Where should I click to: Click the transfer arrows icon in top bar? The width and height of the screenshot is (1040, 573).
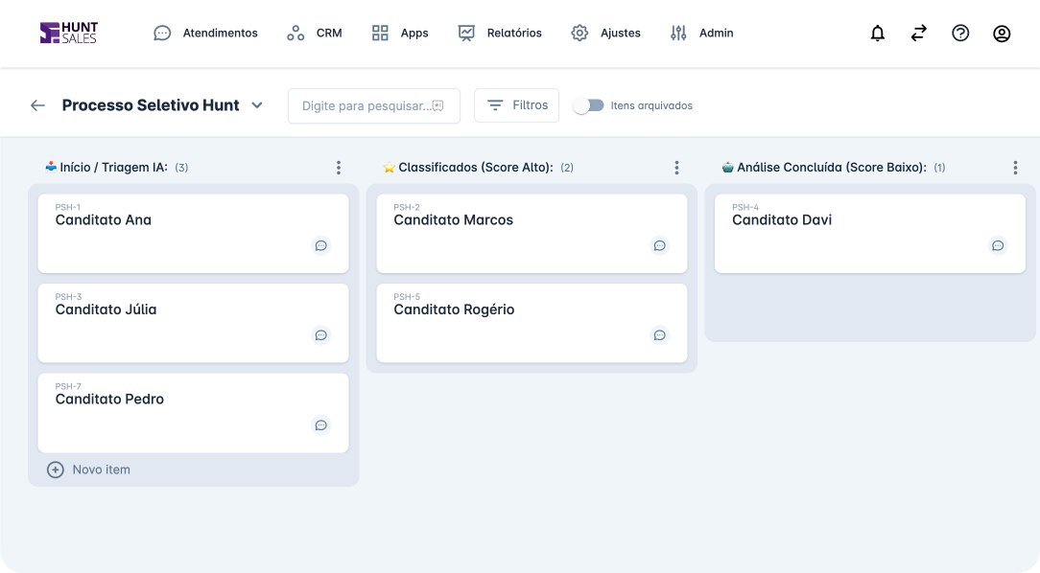(x=918, y=33)
